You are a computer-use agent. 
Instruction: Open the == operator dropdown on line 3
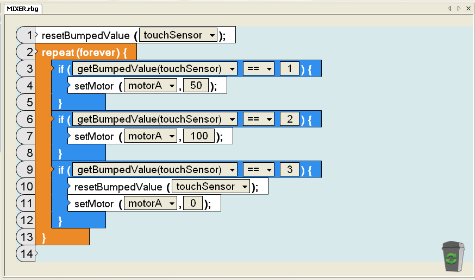click(x=259, y=68)
